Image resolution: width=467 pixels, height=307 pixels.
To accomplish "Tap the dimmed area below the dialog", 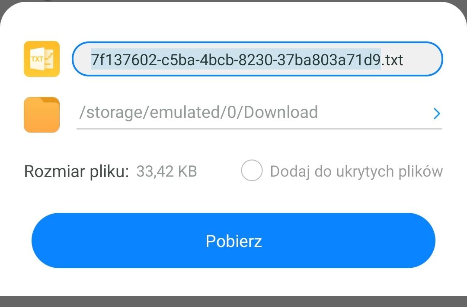I will point(233,301).
